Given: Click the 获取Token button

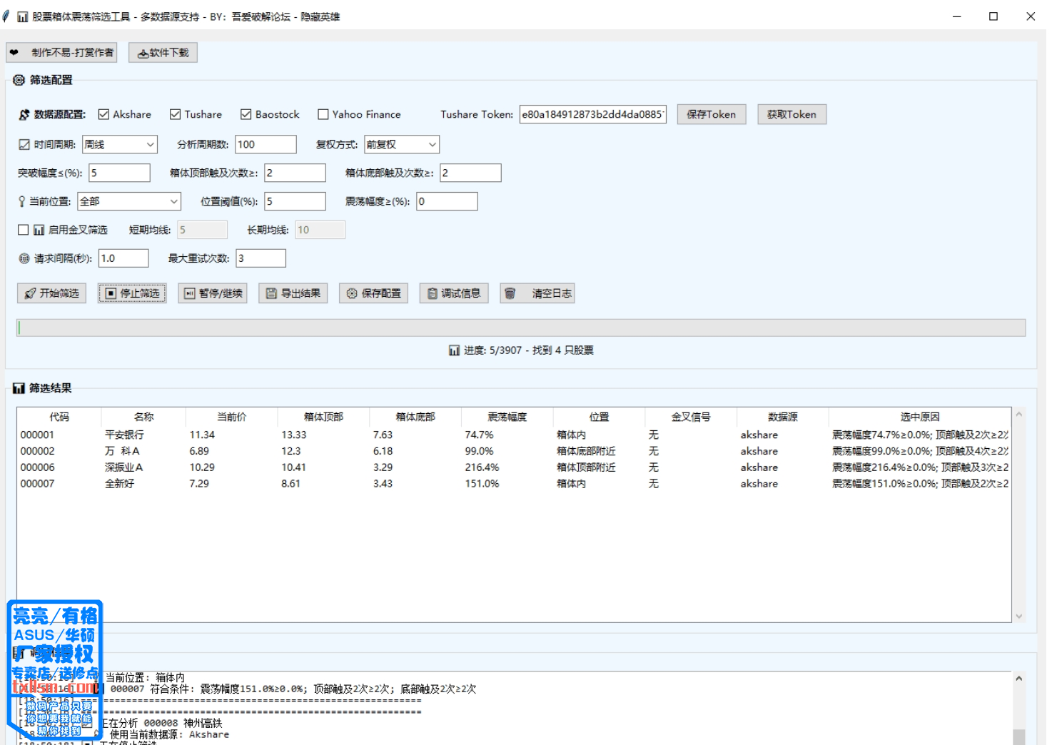Looking at the screenshot, I should click(791, 114).
